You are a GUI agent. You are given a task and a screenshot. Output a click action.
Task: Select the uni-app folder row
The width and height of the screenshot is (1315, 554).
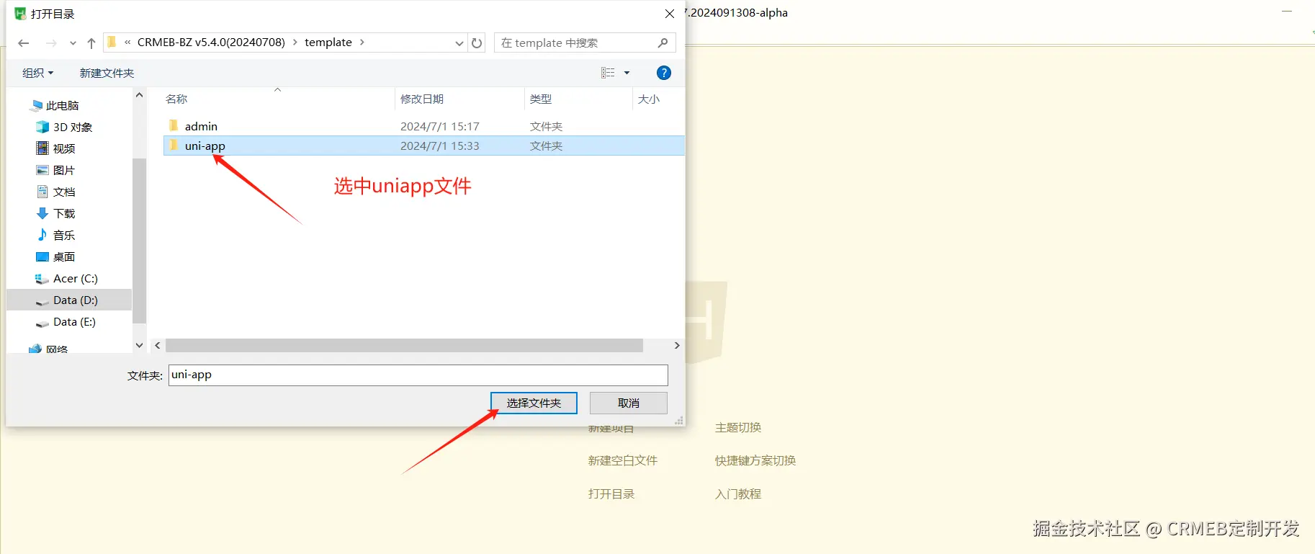coord(423,146)
